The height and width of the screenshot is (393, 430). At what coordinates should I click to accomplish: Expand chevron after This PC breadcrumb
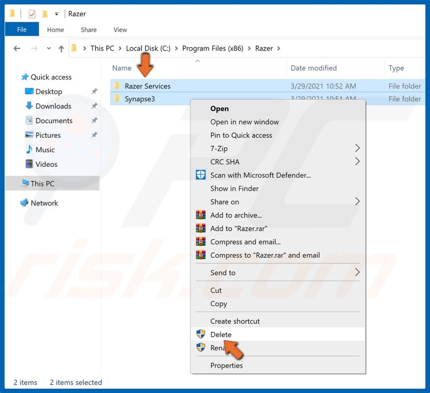pyautogui.click(x=120, y=49)
